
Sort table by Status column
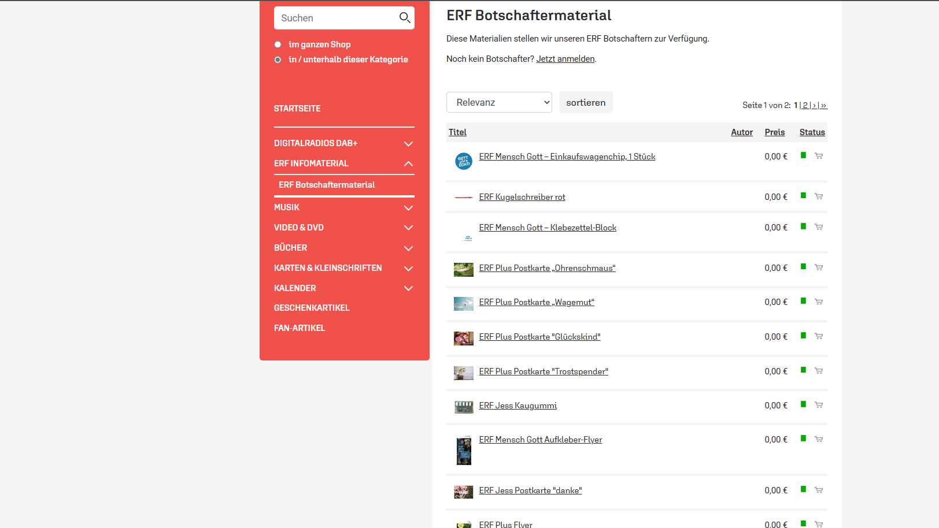point(812,132)
